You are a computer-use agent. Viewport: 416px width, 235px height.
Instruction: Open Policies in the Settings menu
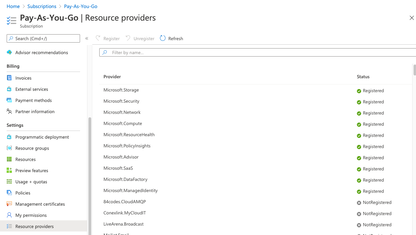pyautogui.click(x=23, y=193)
